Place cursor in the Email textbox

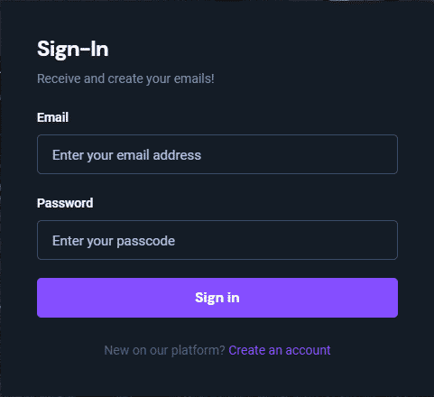coord(217,154)
